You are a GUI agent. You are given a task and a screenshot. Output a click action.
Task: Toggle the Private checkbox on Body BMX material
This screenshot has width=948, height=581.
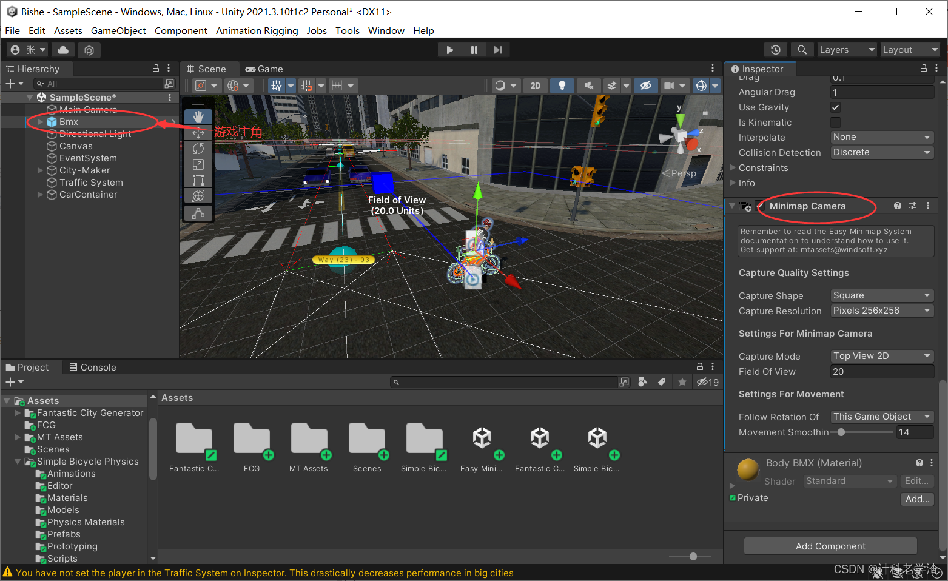pos(733,497)
